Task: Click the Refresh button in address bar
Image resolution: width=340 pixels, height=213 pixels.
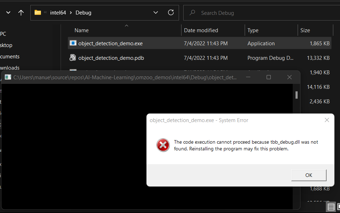Action: (x=171, y=13)
